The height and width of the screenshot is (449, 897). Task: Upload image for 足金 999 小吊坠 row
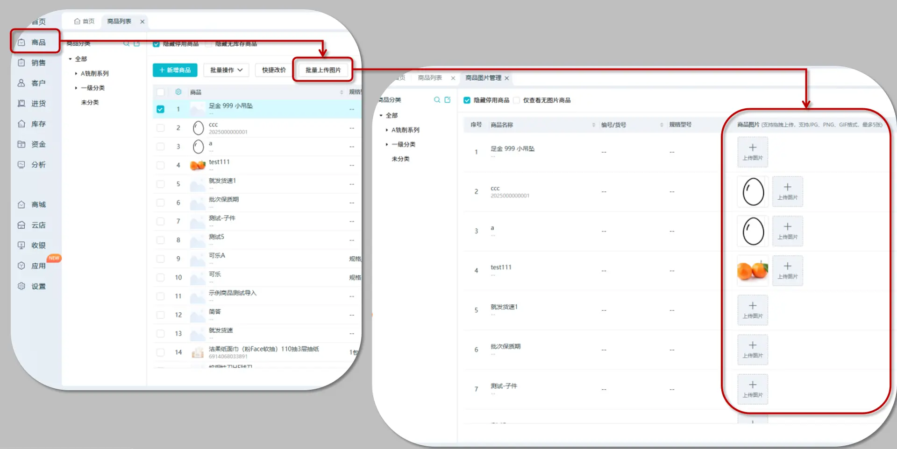click(x=753, y=152)
